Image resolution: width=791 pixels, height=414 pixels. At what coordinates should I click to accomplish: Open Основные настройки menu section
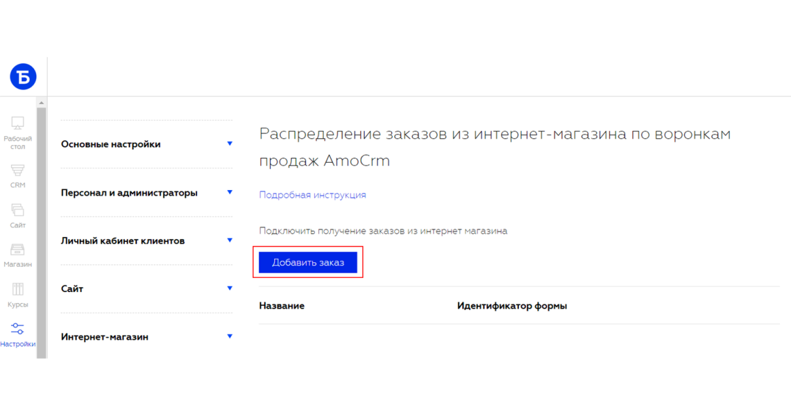pyautogui.click(x=111, y=144)
